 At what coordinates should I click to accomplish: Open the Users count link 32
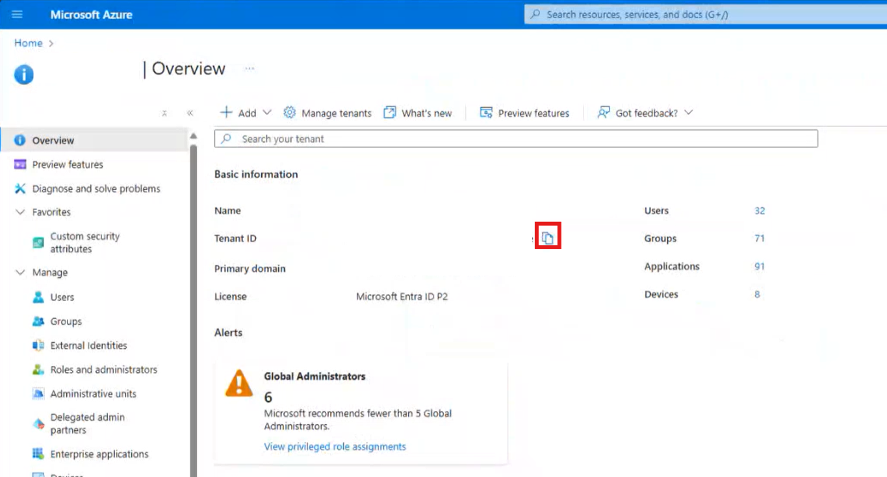(760, 210)
